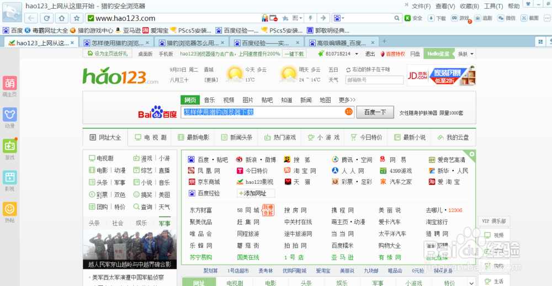Screen dimensions: 552x286
Task: Open search engine dropdown in toolbar search box
Action: click(x=339, y=18)
